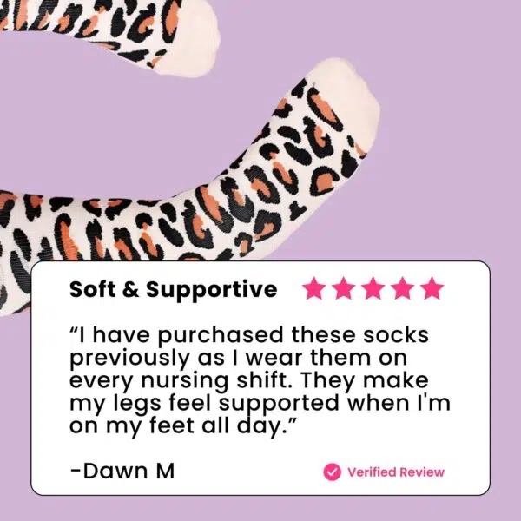Click the first pink rating star
This screenshot has height=521, width=521.
point(313,288)
